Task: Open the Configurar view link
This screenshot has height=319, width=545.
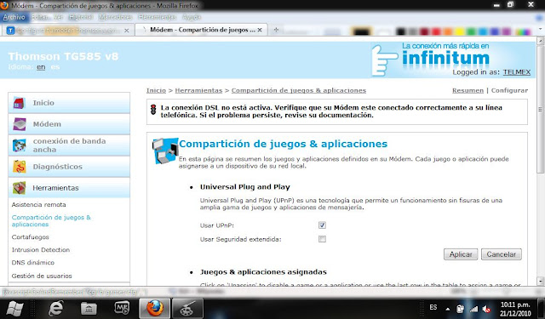Action: (509, 91)
